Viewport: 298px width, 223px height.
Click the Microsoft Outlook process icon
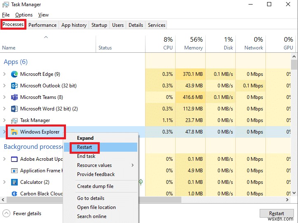click(14, 86)
